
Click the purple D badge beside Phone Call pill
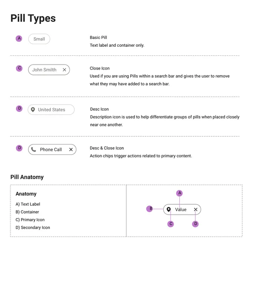tap(19, 148)
